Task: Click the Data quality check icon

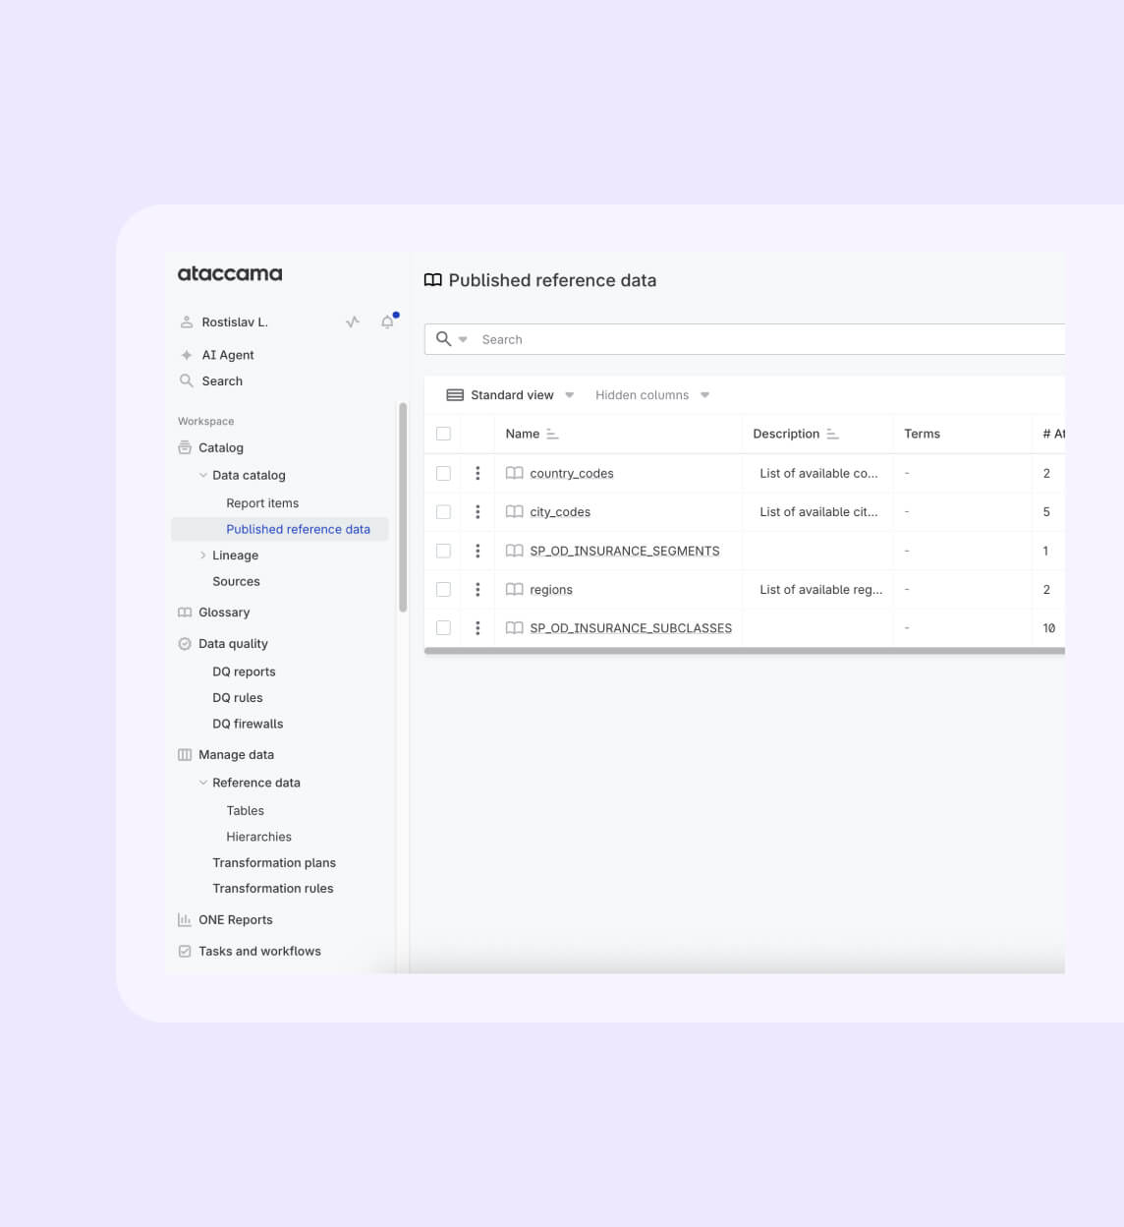Action: coord(185,644)
